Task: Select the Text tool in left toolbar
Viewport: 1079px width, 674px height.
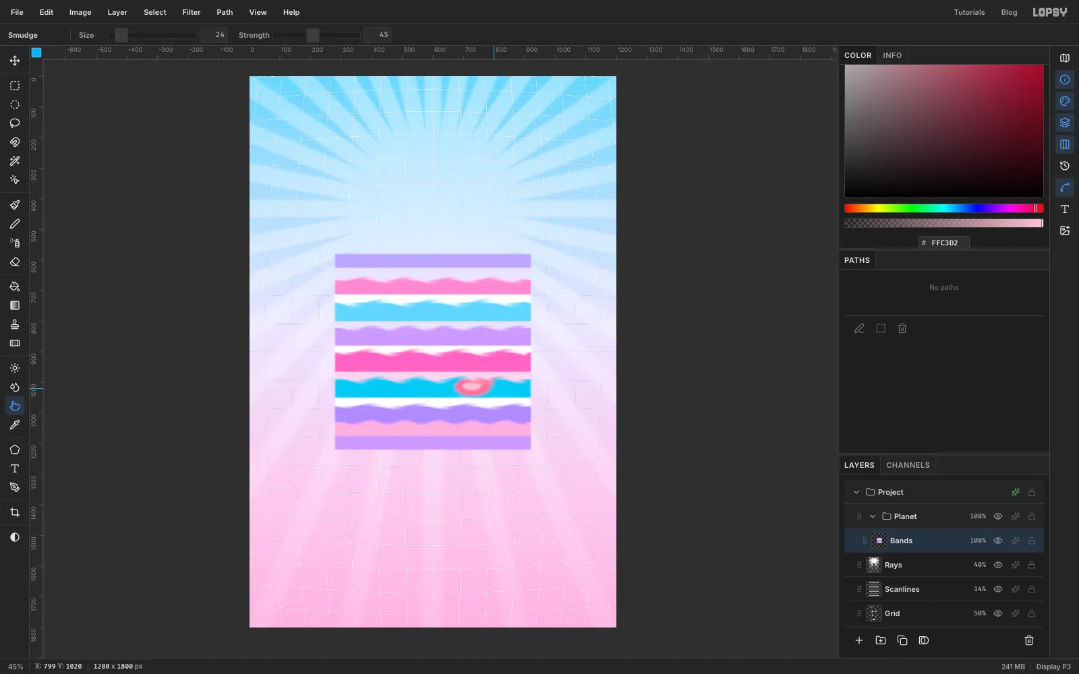Action: click(15, 468)
